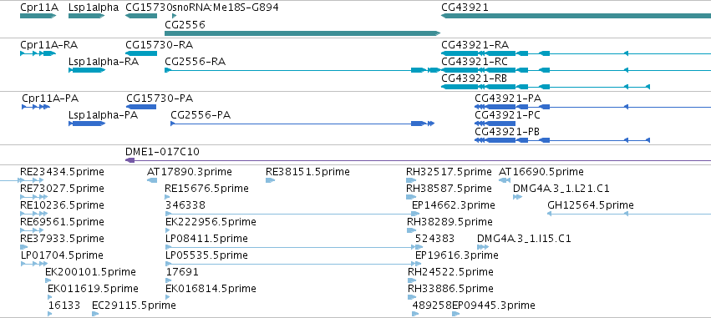The width and height of the screenshot is (711, 318).
Task: Select the GH12564.5prime EST line
Action: pos(629,214)
